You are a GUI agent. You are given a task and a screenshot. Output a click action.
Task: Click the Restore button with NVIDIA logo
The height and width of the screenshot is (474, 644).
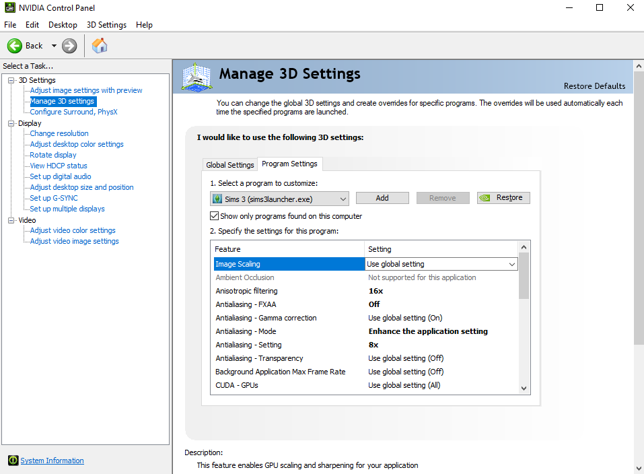503,198
